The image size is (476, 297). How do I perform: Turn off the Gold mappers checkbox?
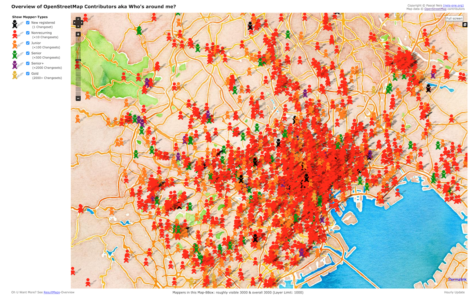(x=28, y=73)
